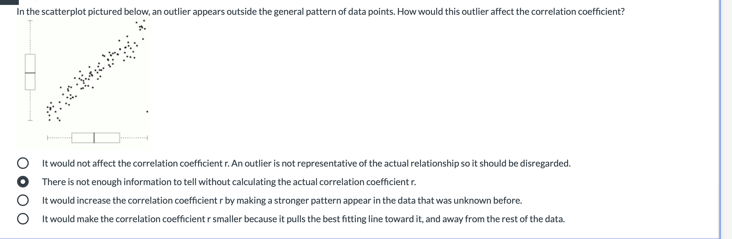Click the outlier point in the scatterplot

point(147,111)
